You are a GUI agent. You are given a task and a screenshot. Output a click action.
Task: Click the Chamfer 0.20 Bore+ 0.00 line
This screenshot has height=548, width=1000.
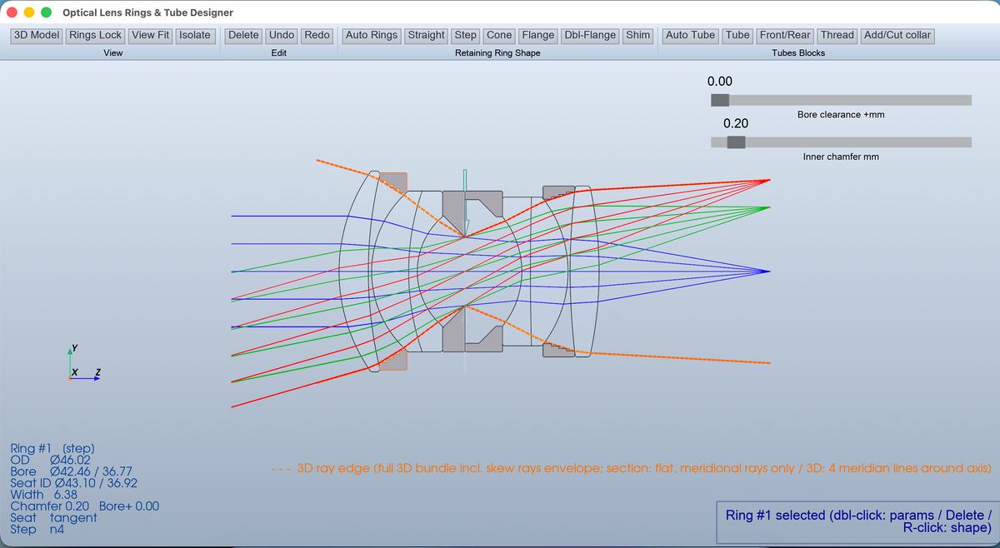[85, 506]
